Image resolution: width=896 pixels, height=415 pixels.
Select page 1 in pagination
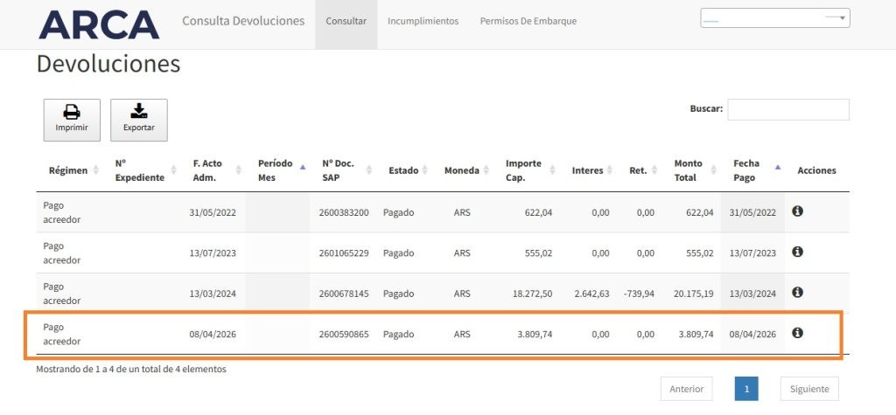pyautogui.click(x=746, y=389)
